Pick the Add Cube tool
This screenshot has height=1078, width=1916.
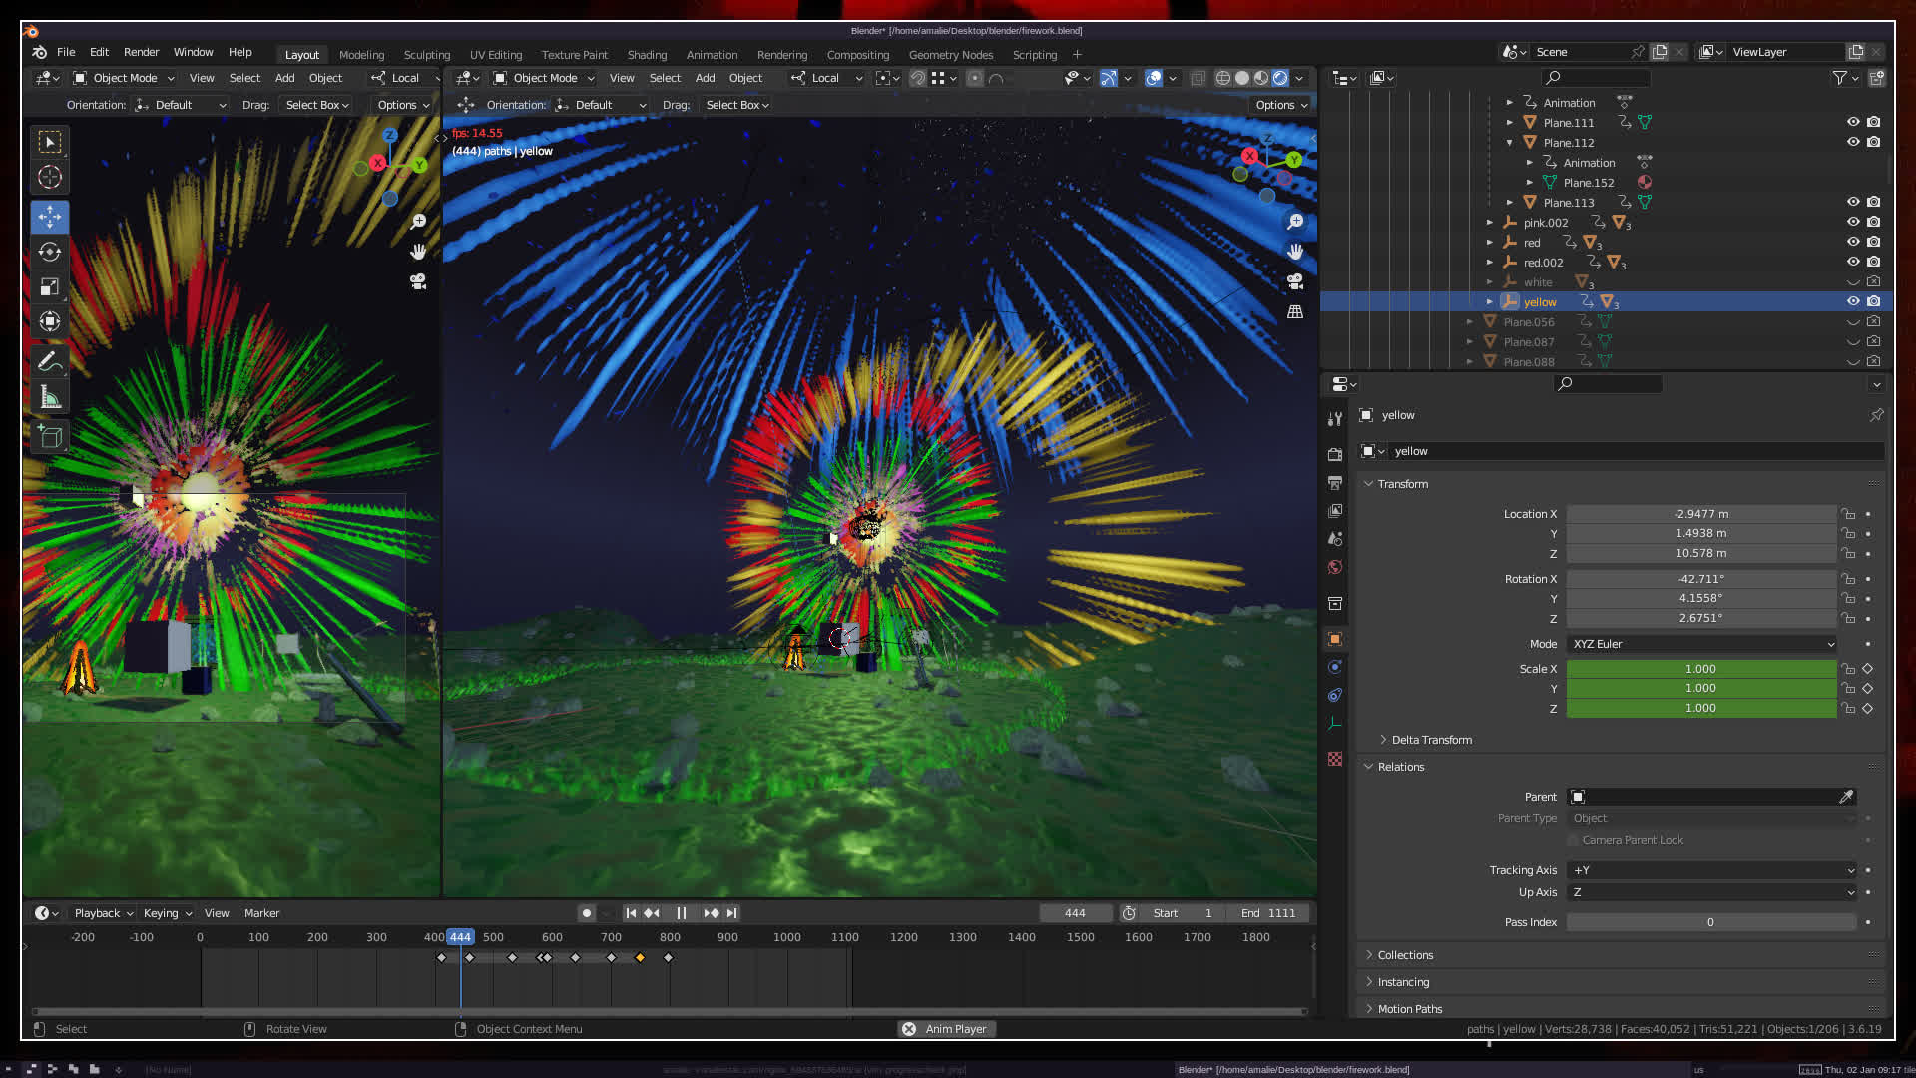50,436
